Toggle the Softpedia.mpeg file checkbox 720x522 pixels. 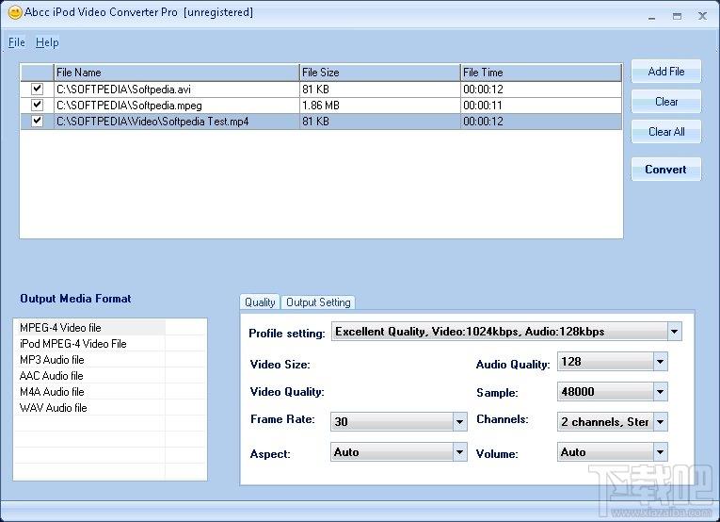(37, 105)
